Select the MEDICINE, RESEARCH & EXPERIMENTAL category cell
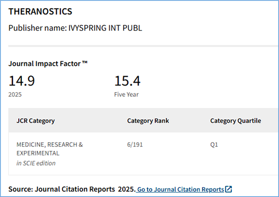 click(x=50, y=149)
